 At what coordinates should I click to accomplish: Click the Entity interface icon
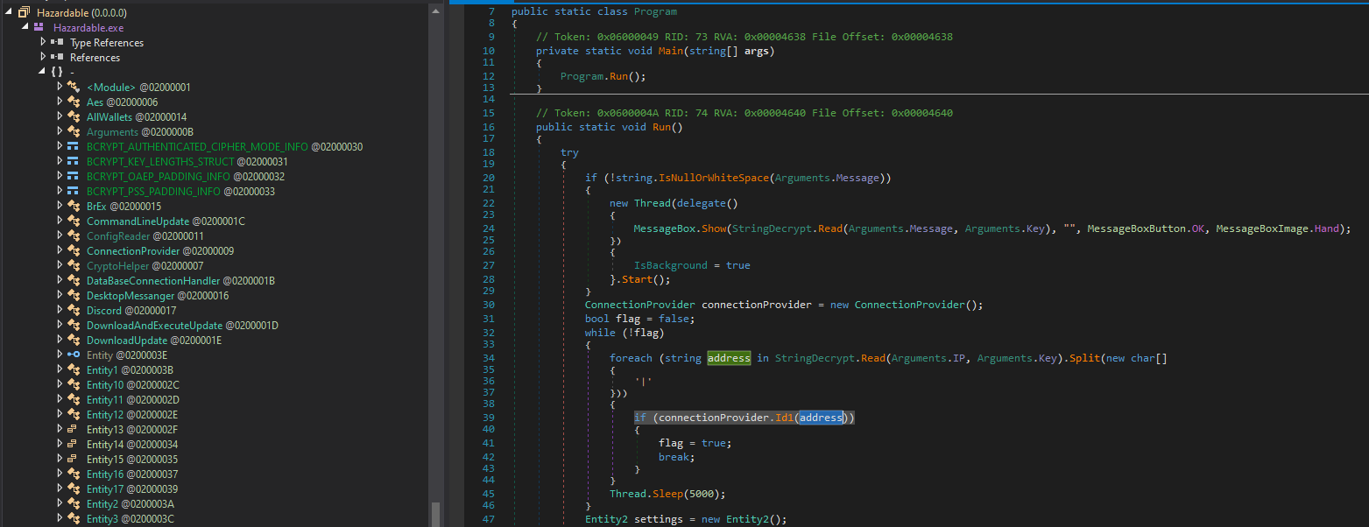pyautogui.click(x=74, y=355)
